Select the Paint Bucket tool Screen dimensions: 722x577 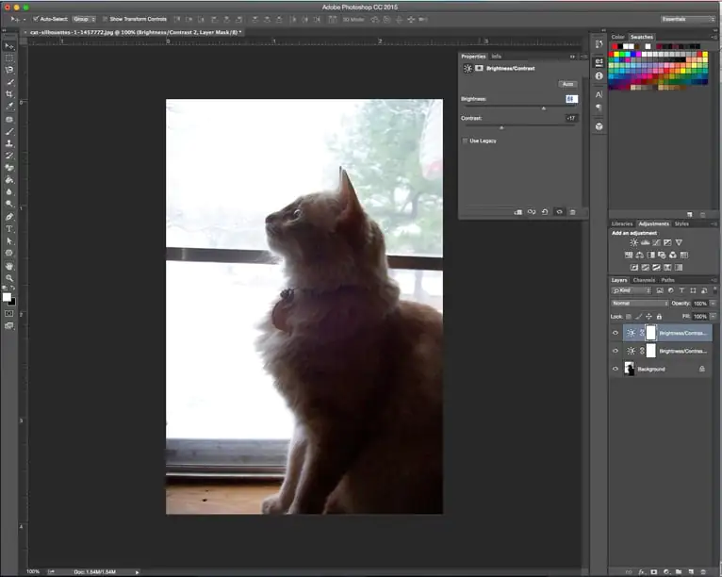click(9, 180)
